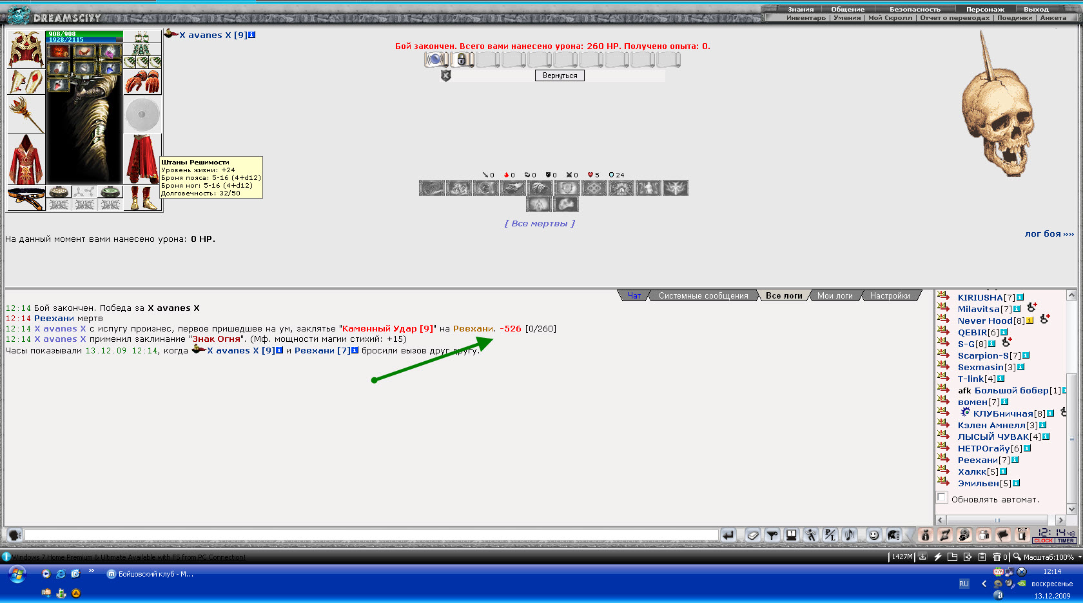Screen dimensions: 1083x603
Task: Click the empty shield slot
Action: [142, 114]
